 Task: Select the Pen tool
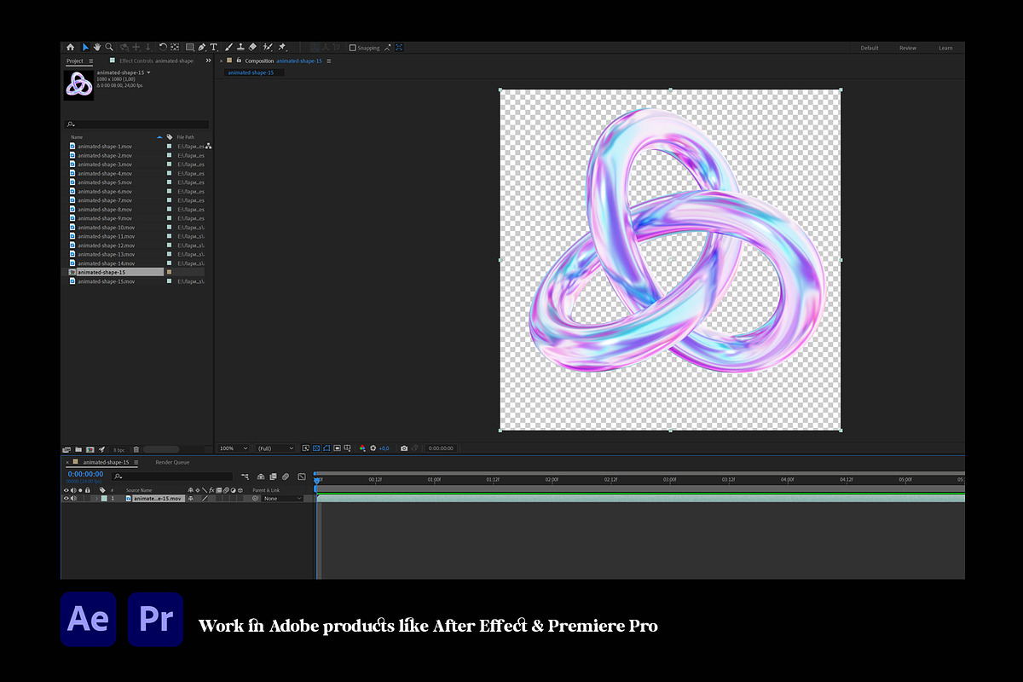click(x=202, y=48)
